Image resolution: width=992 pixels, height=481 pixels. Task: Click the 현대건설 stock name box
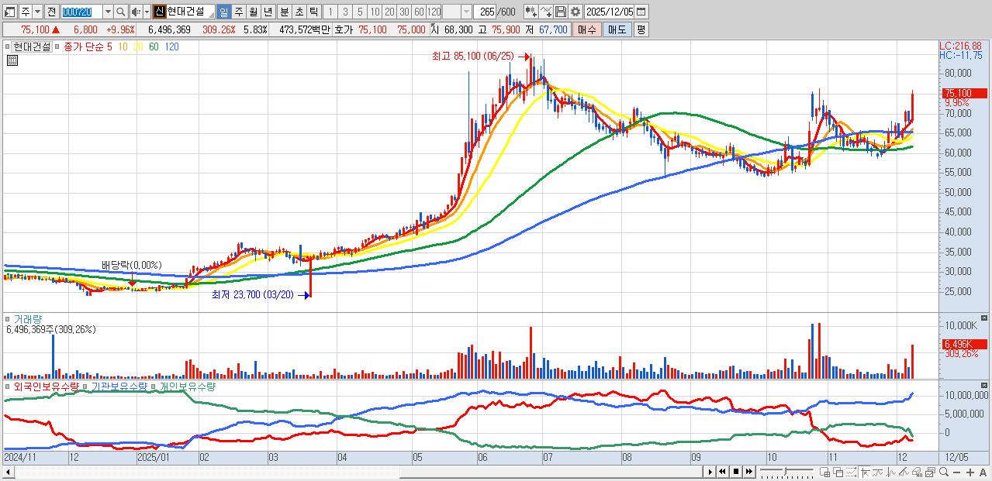pyautogui.click(x=191, y=12)
